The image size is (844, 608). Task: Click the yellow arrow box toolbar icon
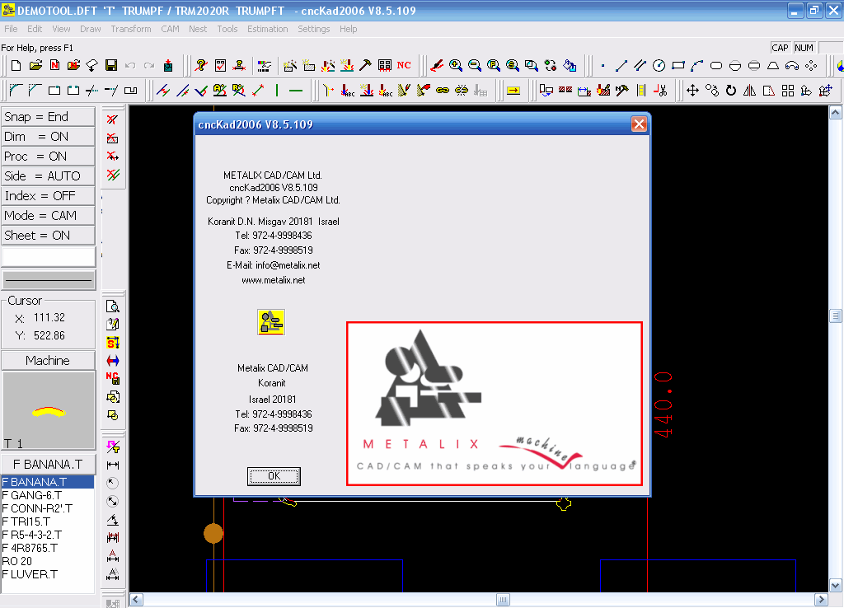[513, 91]
